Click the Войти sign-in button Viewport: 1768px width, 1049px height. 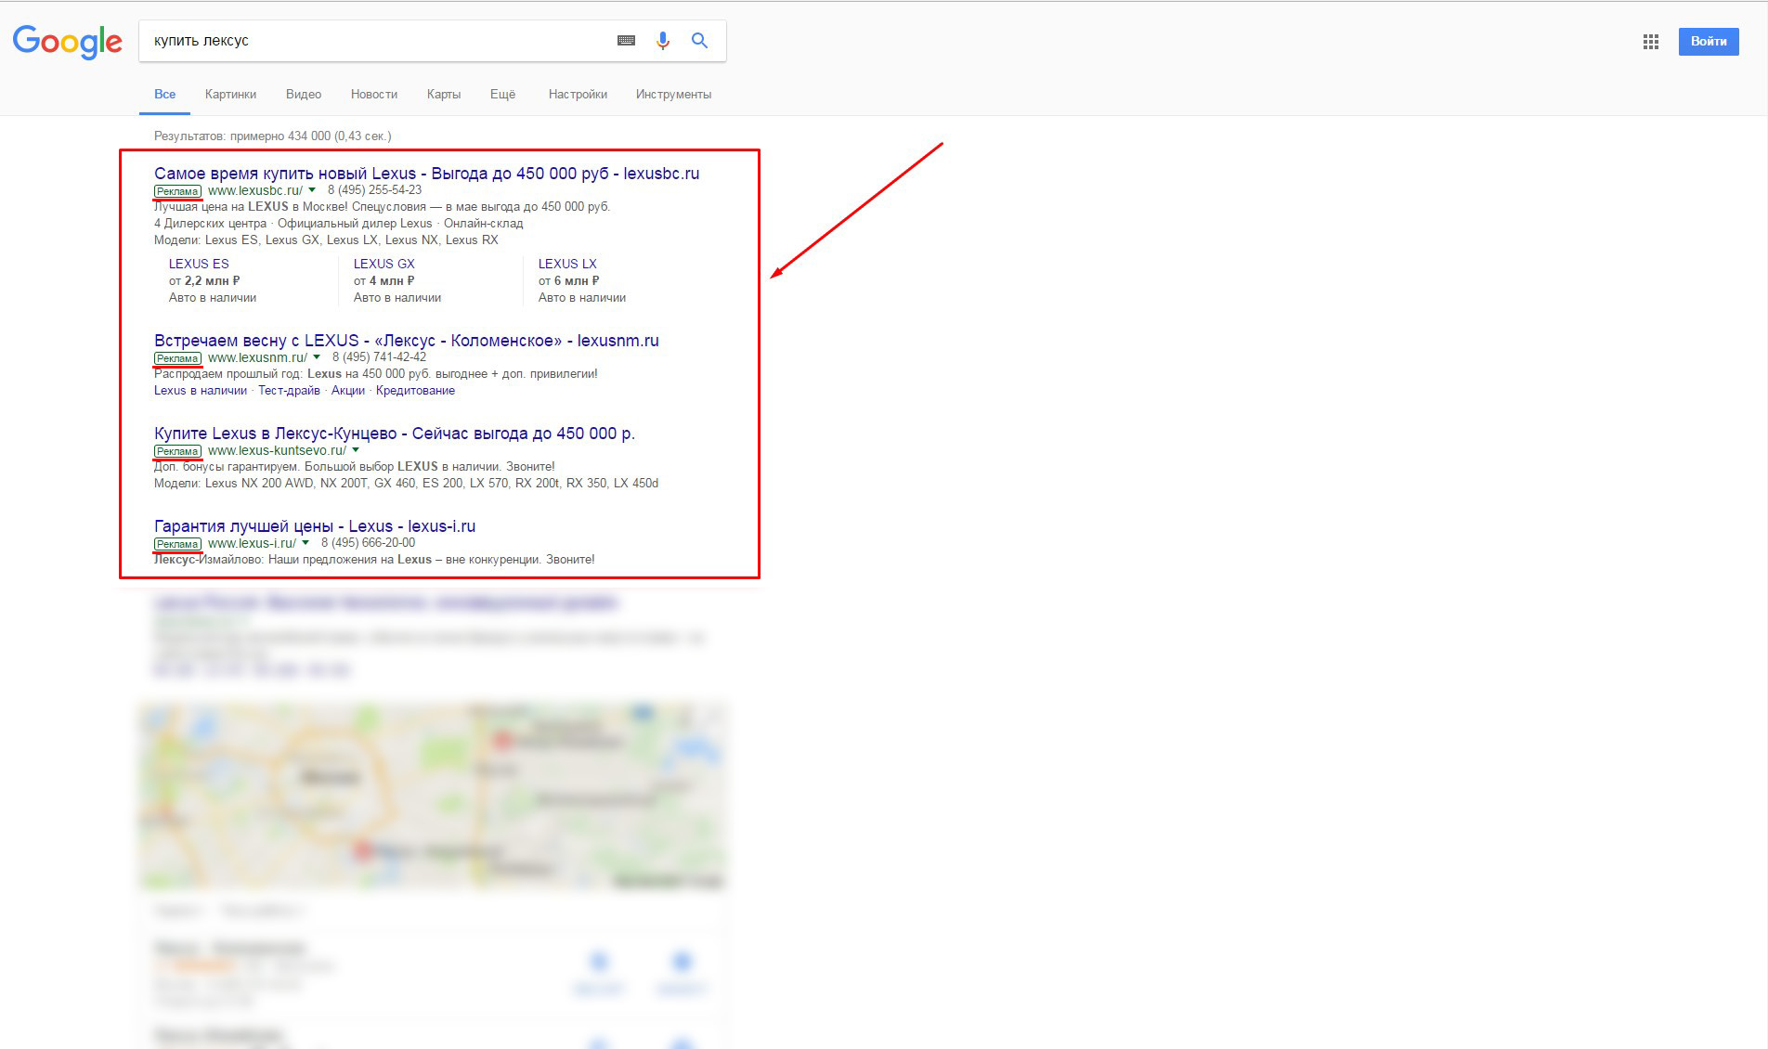pyautogui.click(x=1709, y=42)
